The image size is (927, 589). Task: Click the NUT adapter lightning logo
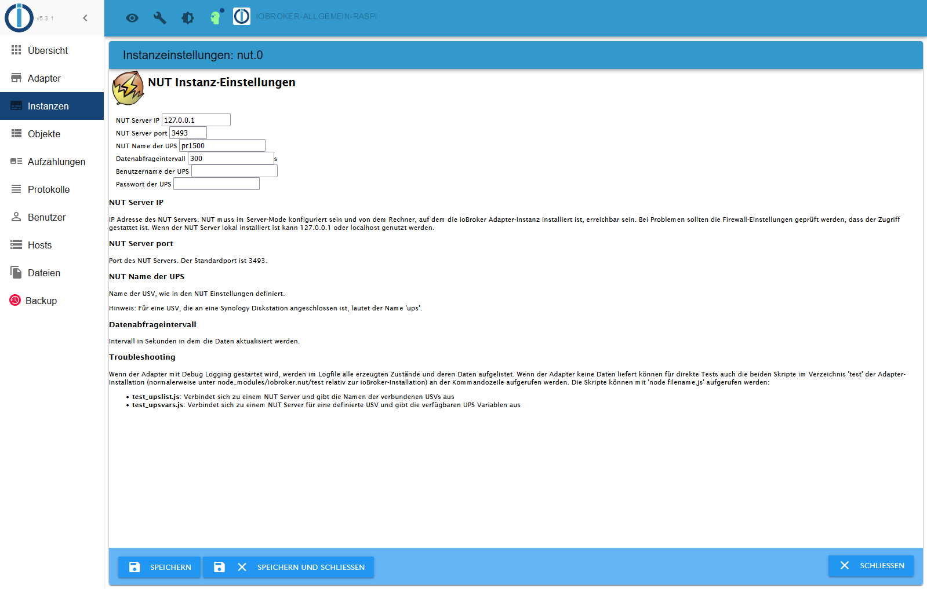coord(128,88)
